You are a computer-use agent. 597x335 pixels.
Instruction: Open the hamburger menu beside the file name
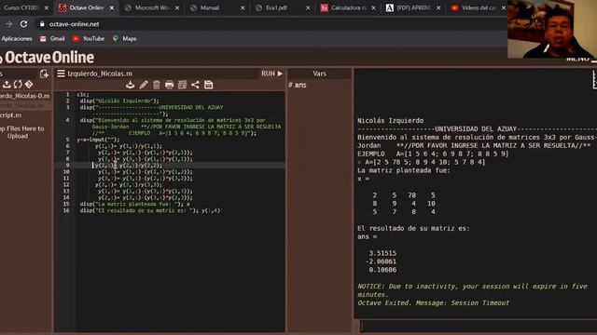click(61, 74)
